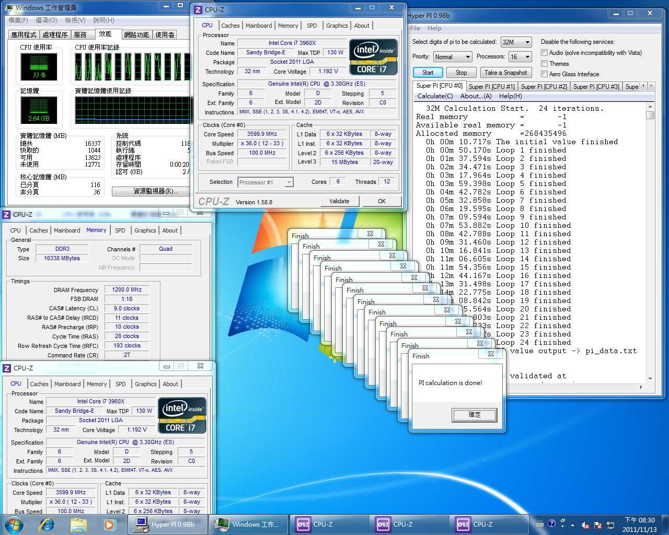This screenshot has height=535, width=669.
Task: Switch to Task Manager 應用程式 tab
Action: click(x=24, y=35)
